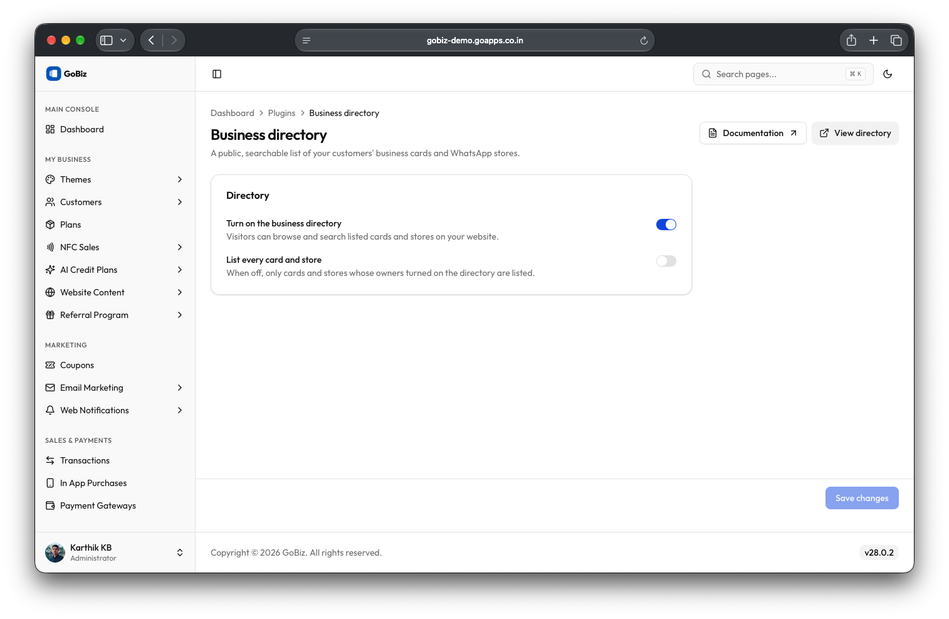
Task: Open the Documentation link button
Action: tap(753, 133)
